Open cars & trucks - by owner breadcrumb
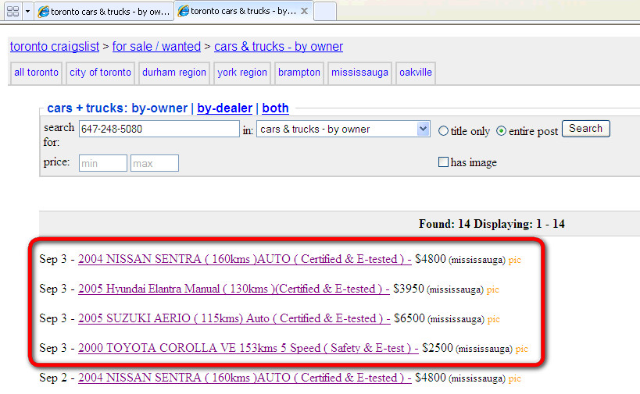Image resolution: width=640 pixels, height=394 pixels. [278, 47]
